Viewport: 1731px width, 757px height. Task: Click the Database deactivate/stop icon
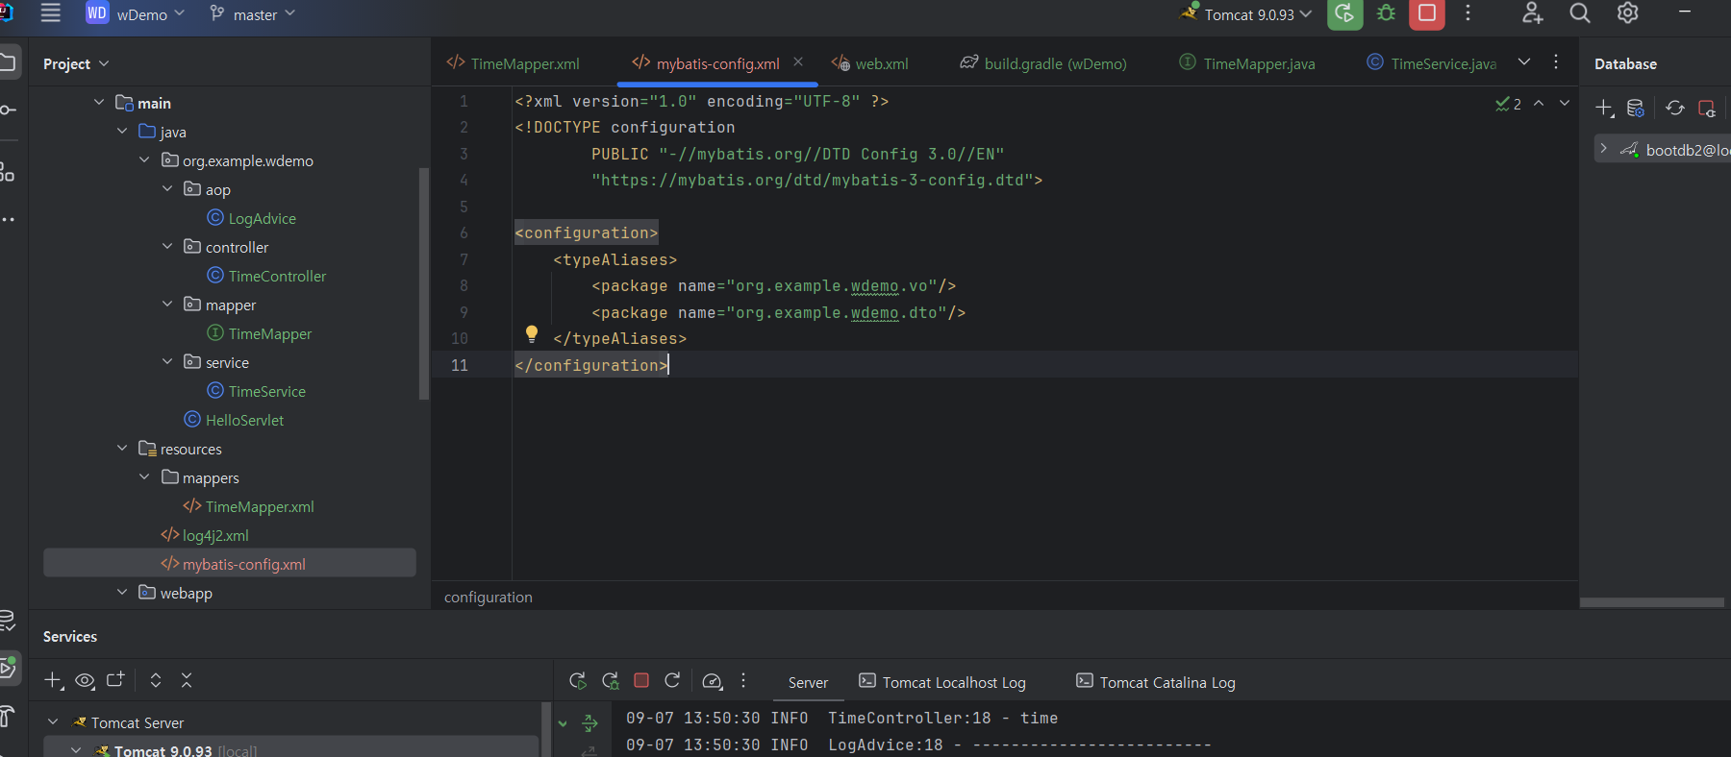1707,108
